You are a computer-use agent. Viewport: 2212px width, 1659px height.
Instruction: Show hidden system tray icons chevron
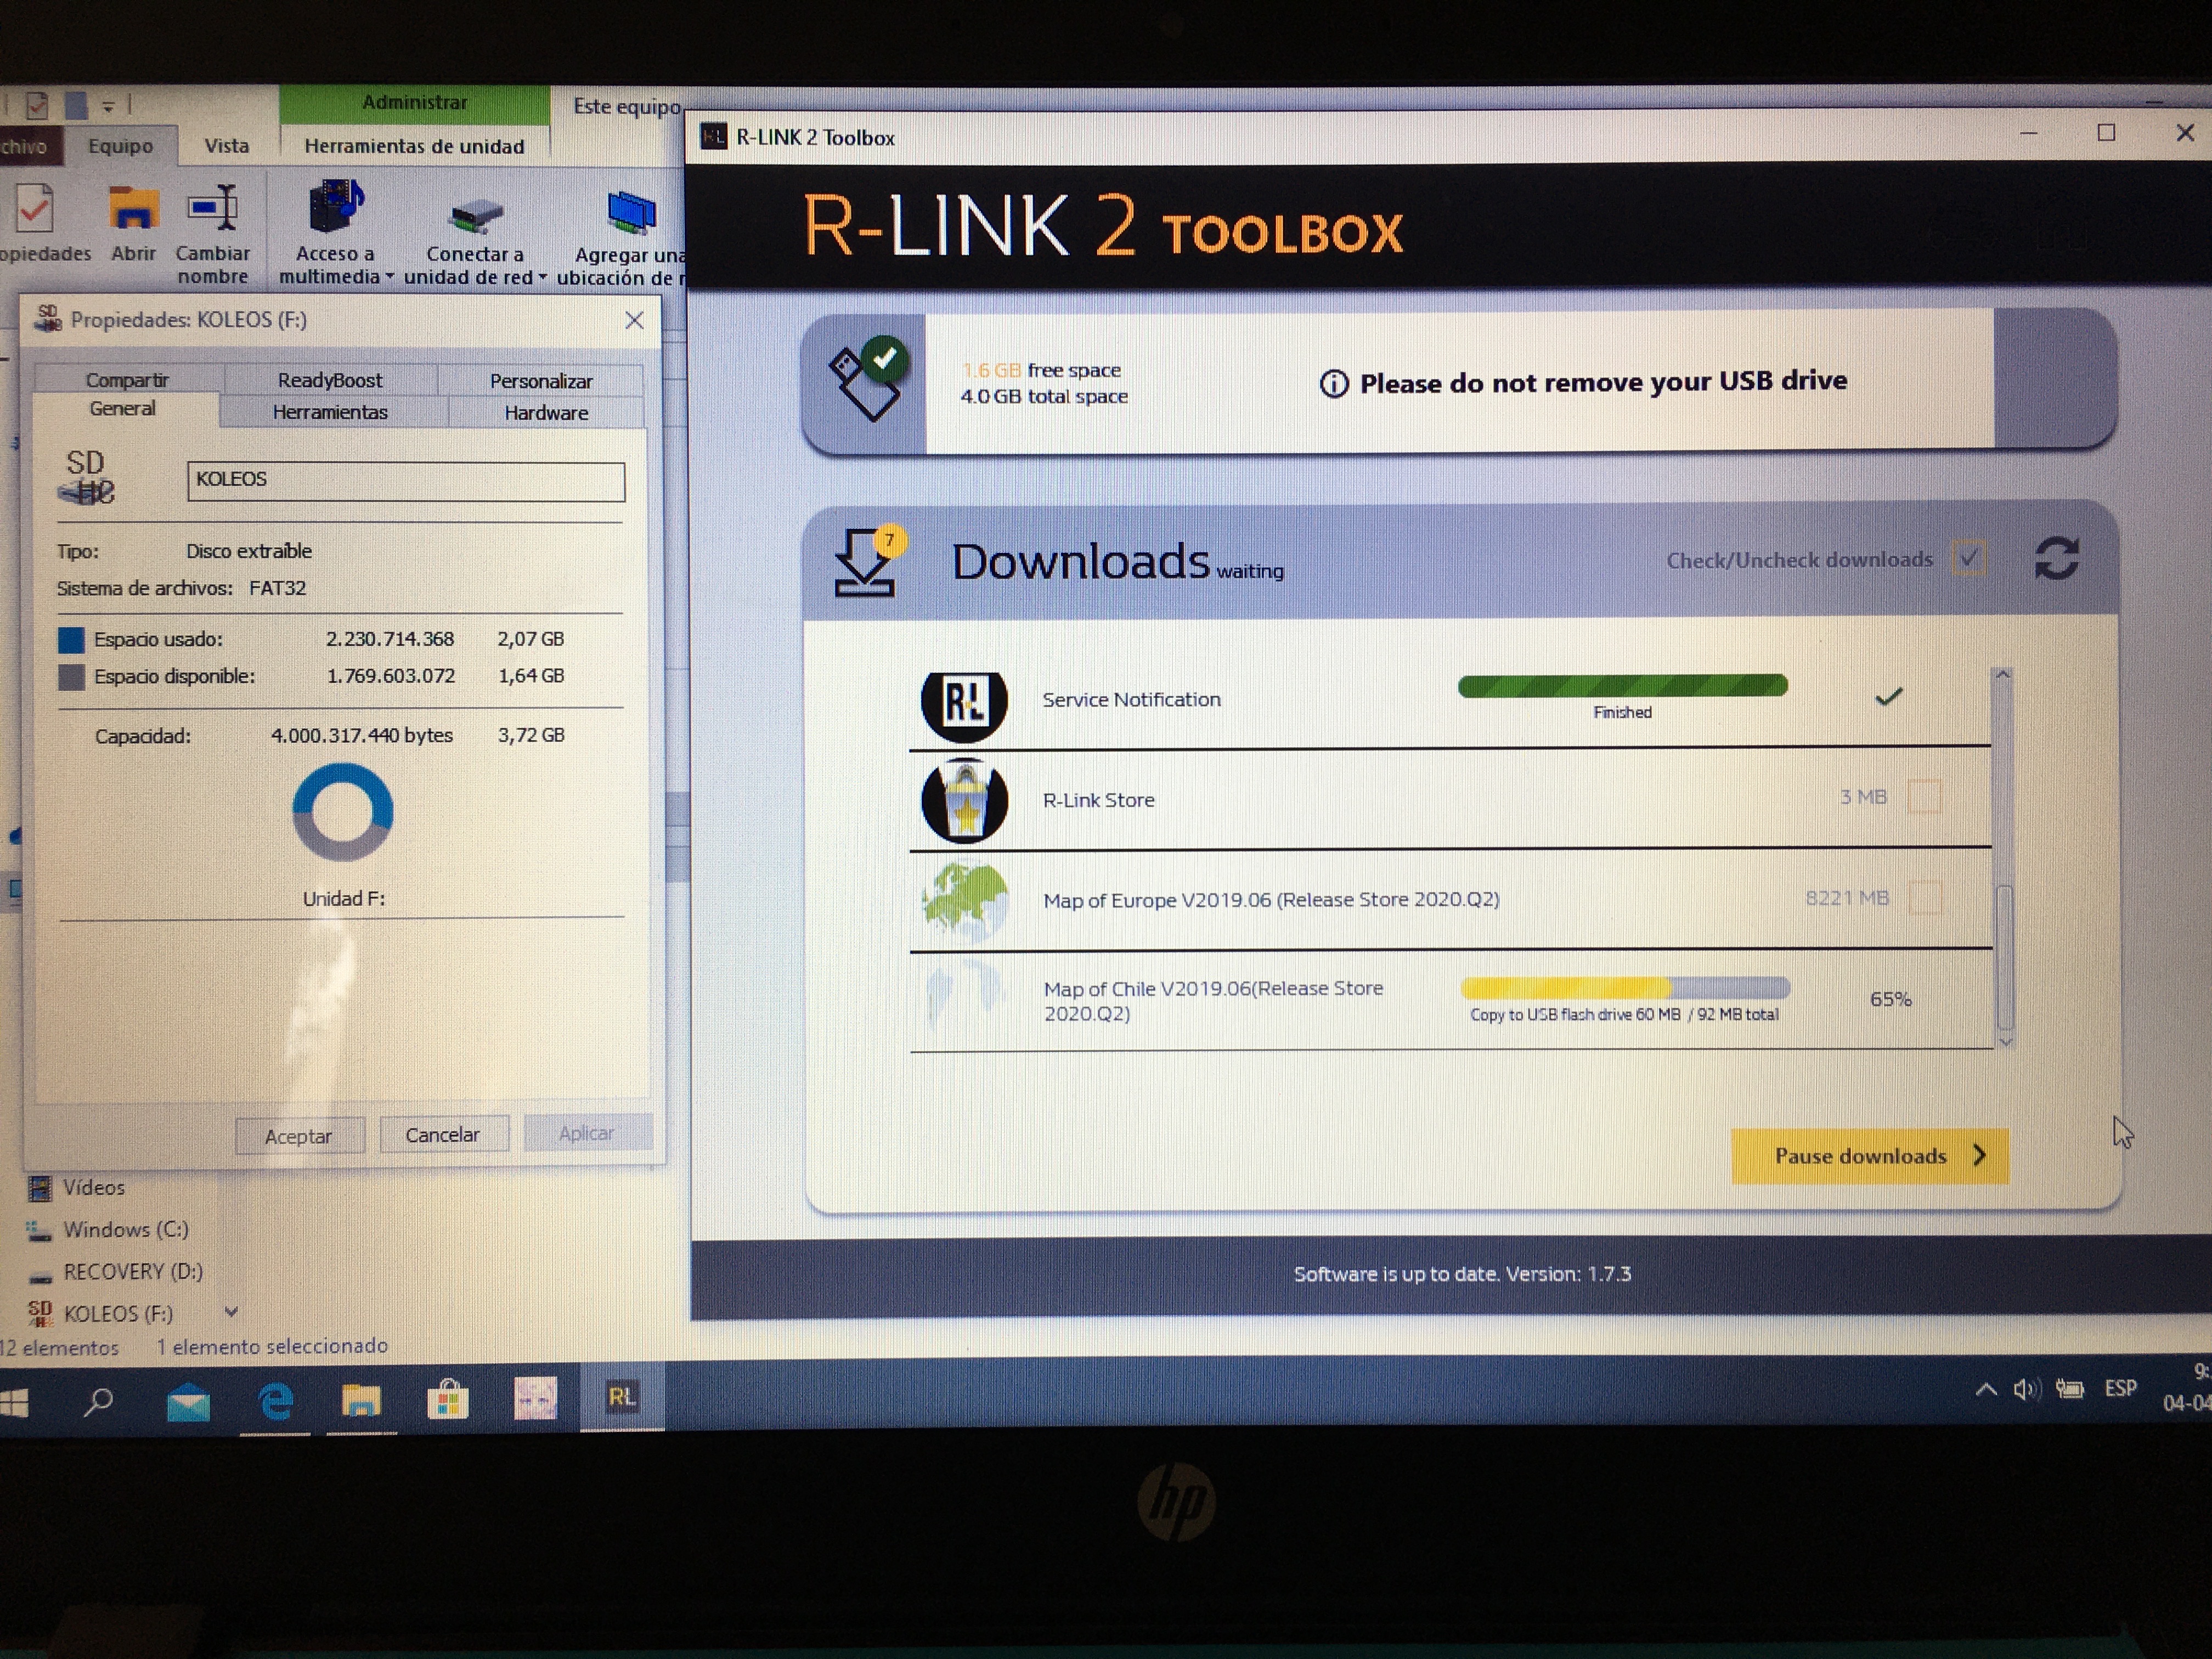(x=1986, y=1390)
